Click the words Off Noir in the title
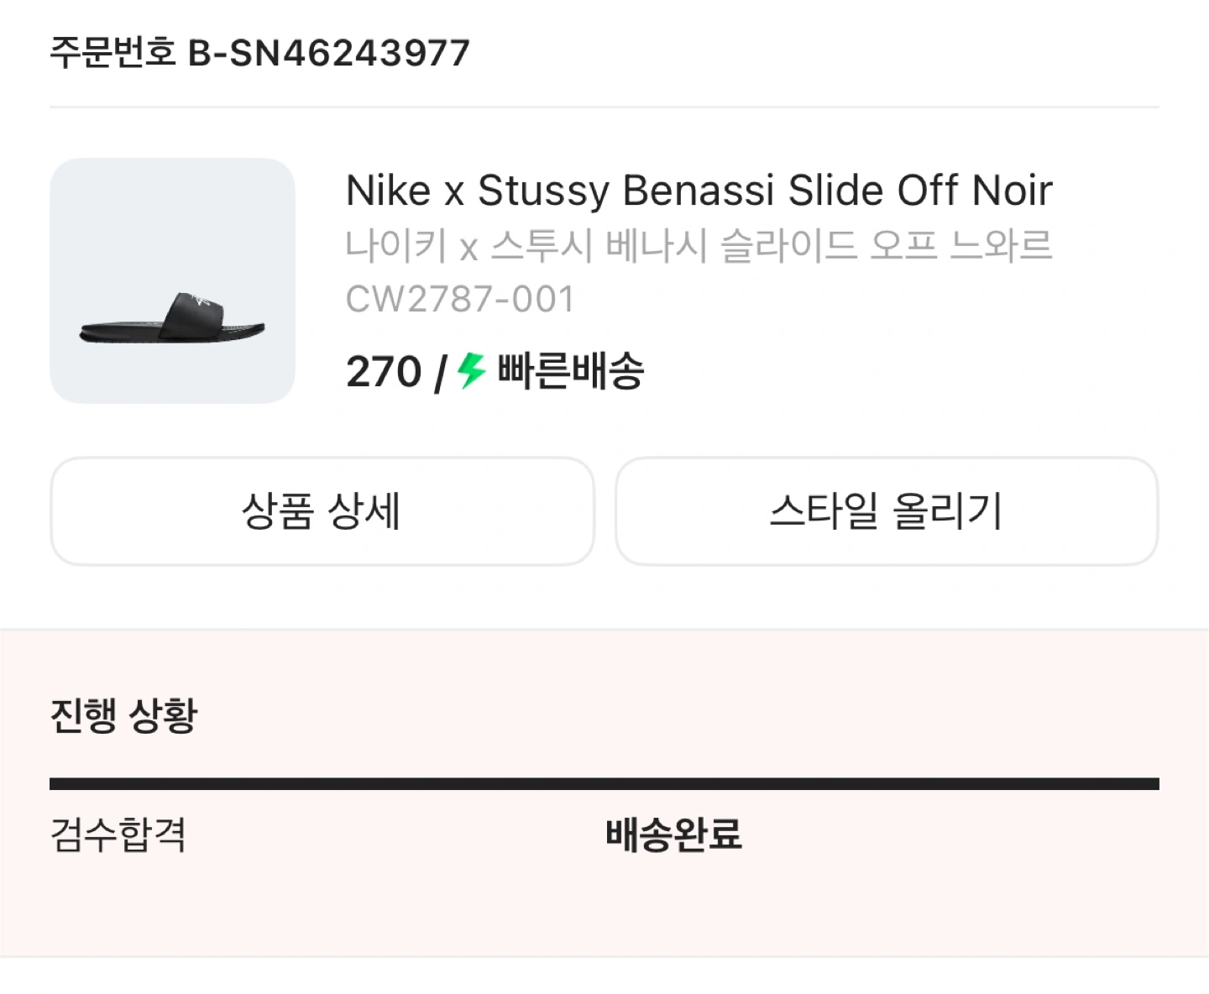1209x994 pixels. (975, 191)
